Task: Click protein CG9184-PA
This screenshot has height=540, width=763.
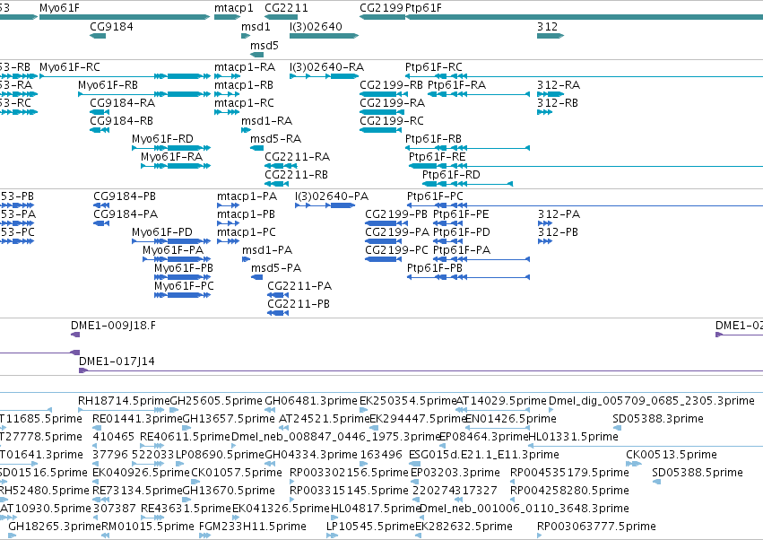Action: coord(101,223)
